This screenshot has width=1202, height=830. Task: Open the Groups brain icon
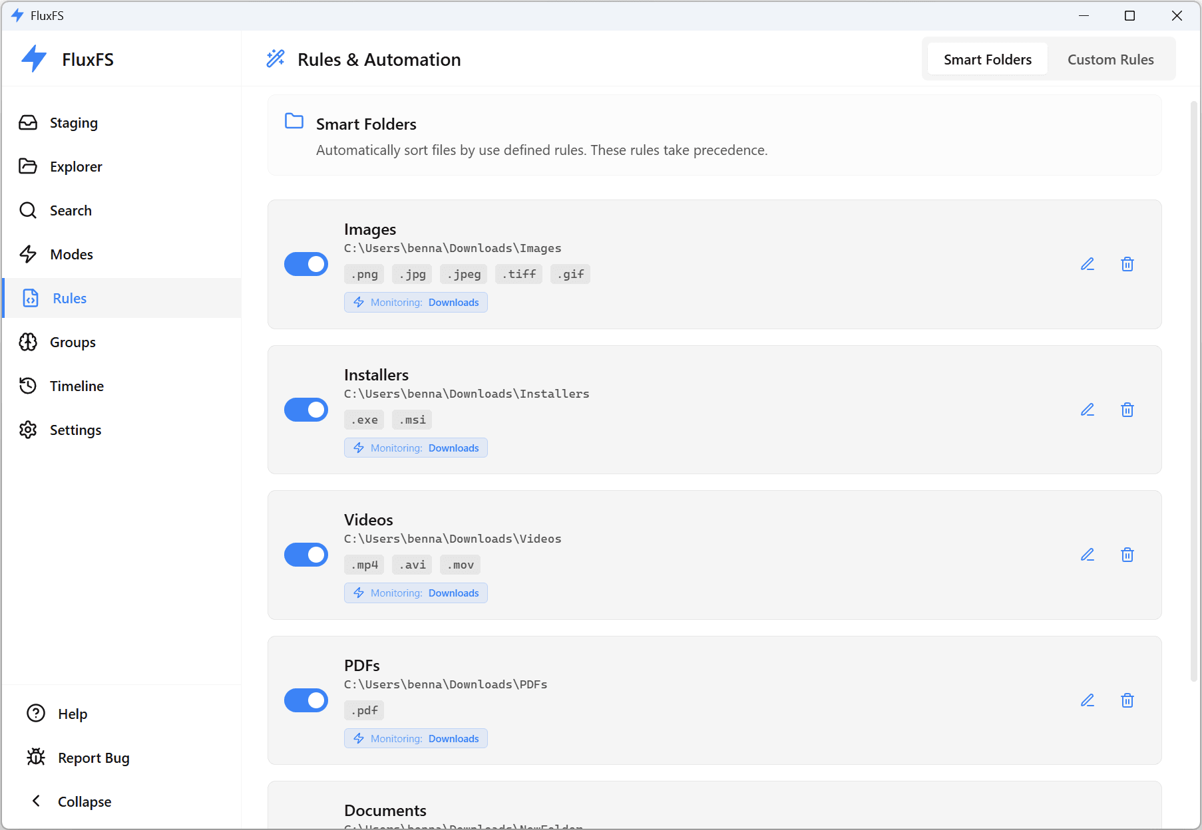pyautogui.click(x=28, y=342)
